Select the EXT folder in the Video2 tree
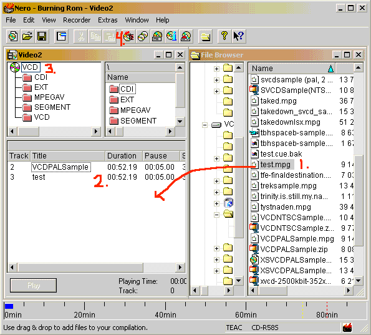 tap(41, 87)
